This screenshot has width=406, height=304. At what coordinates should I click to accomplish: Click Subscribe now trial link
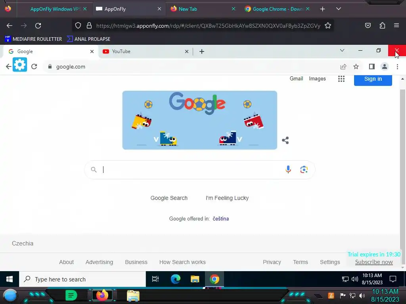pyautogui.click(x=374, y=262)
